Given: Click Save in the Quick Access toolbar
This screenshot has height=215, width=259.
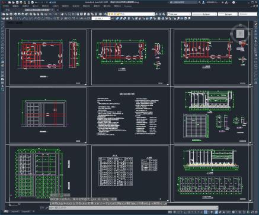Looking at the screenshot, I should coord(17,2).
